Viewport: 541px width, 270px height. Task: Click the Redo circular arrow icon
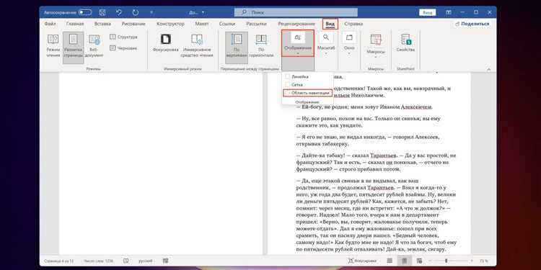pyautogui.click(x=136, y=12)
